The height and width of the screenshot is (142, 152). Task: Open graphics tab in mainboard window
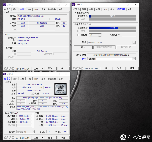pos(43,9)
